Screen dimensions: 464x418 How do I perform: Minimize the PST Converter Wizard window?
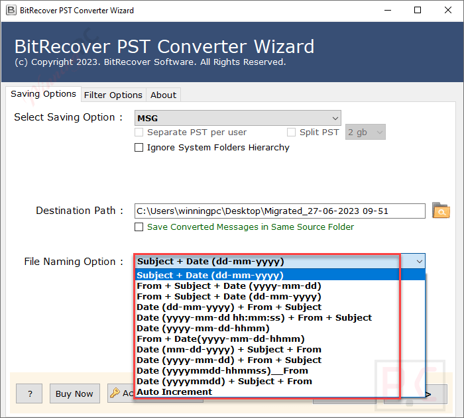point(388,10)
